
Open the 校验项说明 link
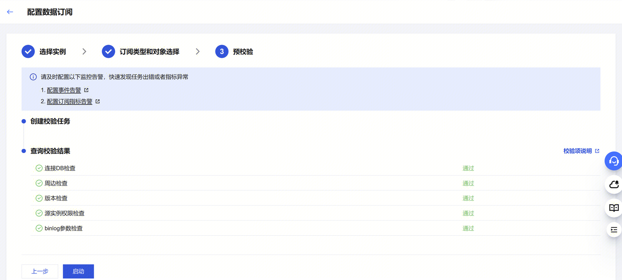click(578, 151)
